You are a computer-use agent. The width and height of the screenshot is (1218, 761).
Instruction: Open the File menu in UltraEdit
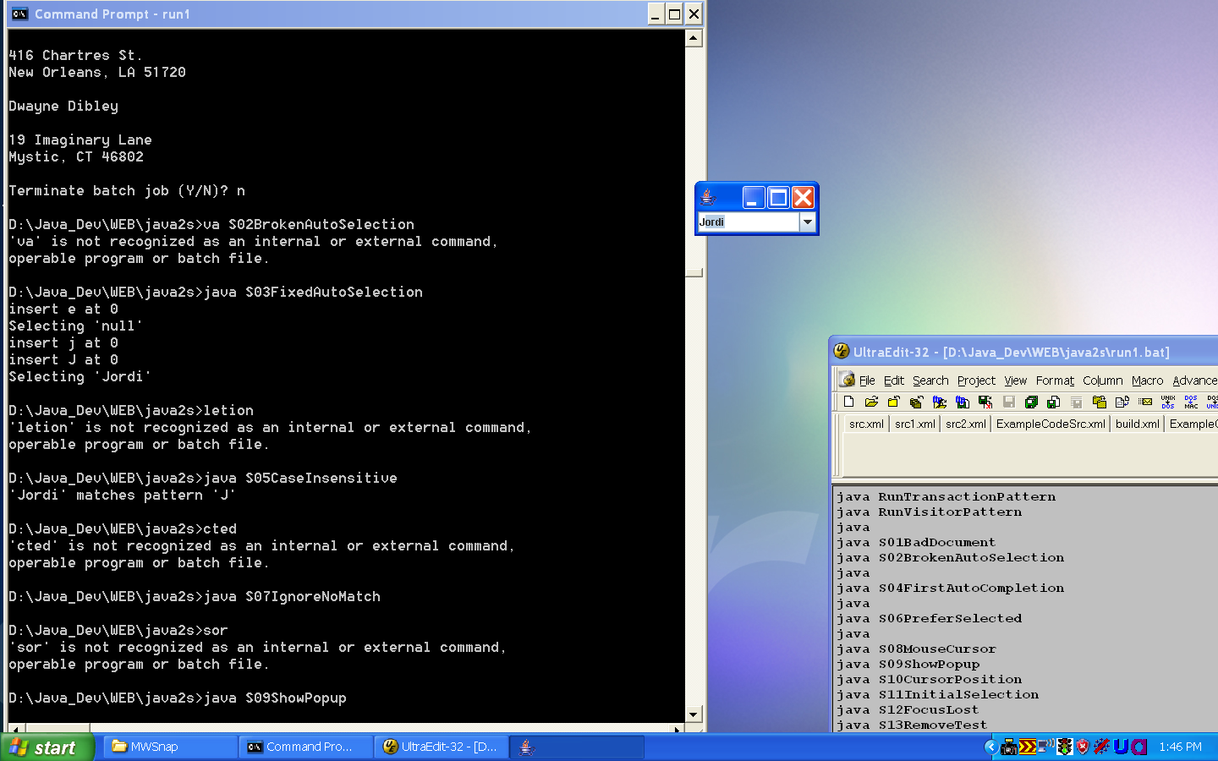(x=867, y=380)
